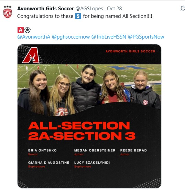Expand the group photo of five players
Viewport: 185px width, 190px height.
89,90
